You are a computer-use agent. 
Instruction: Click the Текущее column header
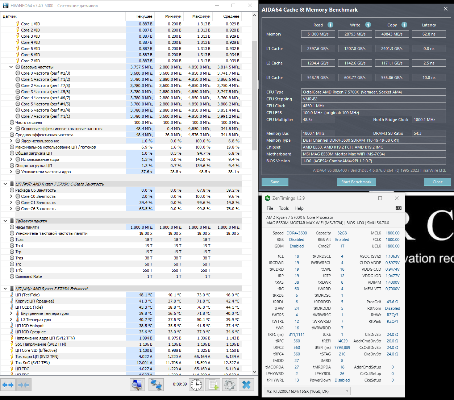click(x=140, y=16)
